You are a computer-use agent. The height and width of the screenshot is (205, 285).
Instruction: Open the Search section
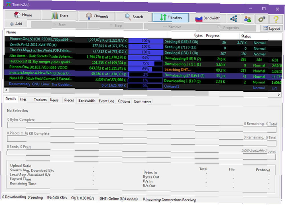click(134, 17)
